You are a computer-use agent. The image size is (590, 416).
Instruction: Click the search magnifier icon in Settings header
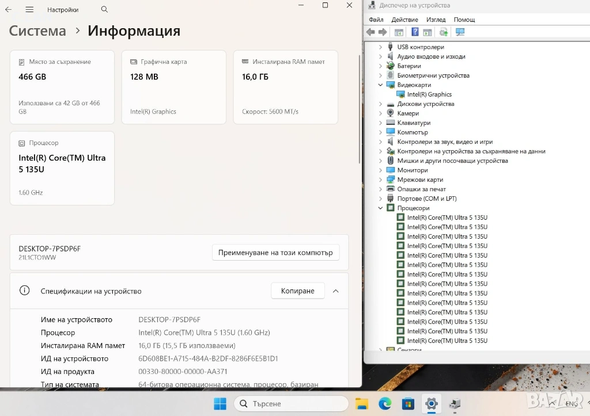104,10
